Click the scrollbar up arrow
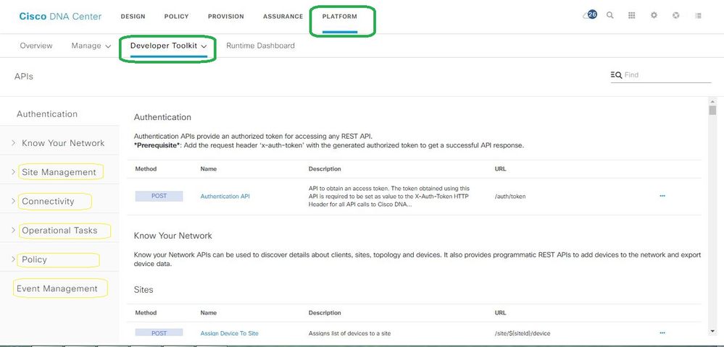 point(712,101)
